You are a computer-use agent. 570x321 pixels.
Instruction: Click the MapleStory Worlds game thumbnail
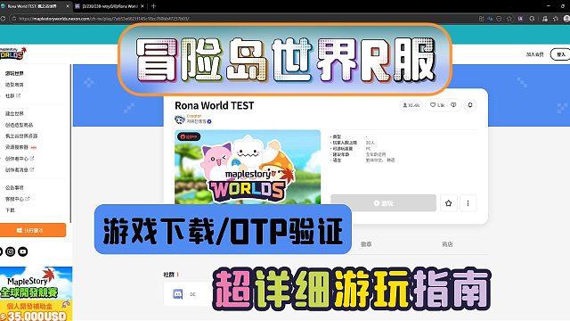coord(248,167)
